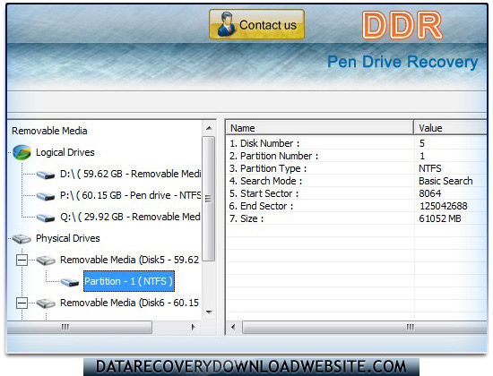This screenshot has width=493, height=376.
Task: Click the Name column header
Action: click(x=319, y=128)
